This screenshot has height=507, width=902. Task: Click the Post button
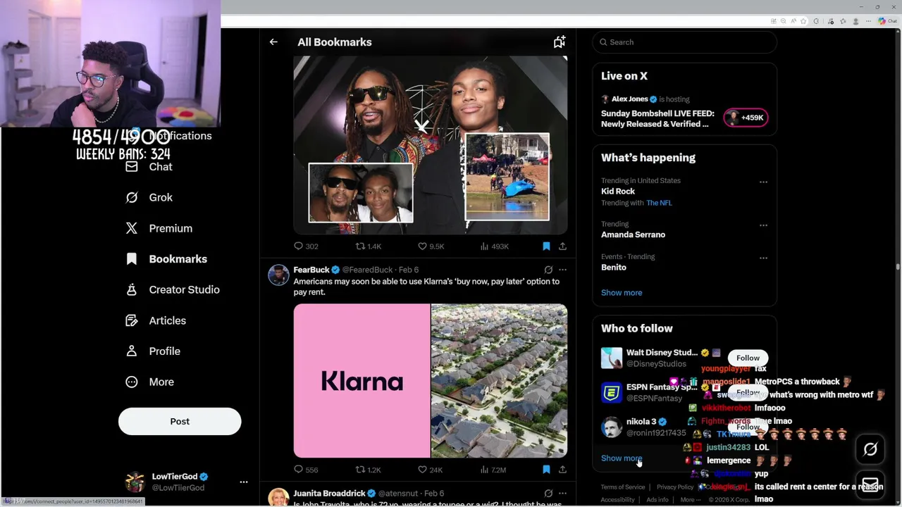(x=180, y=421)
